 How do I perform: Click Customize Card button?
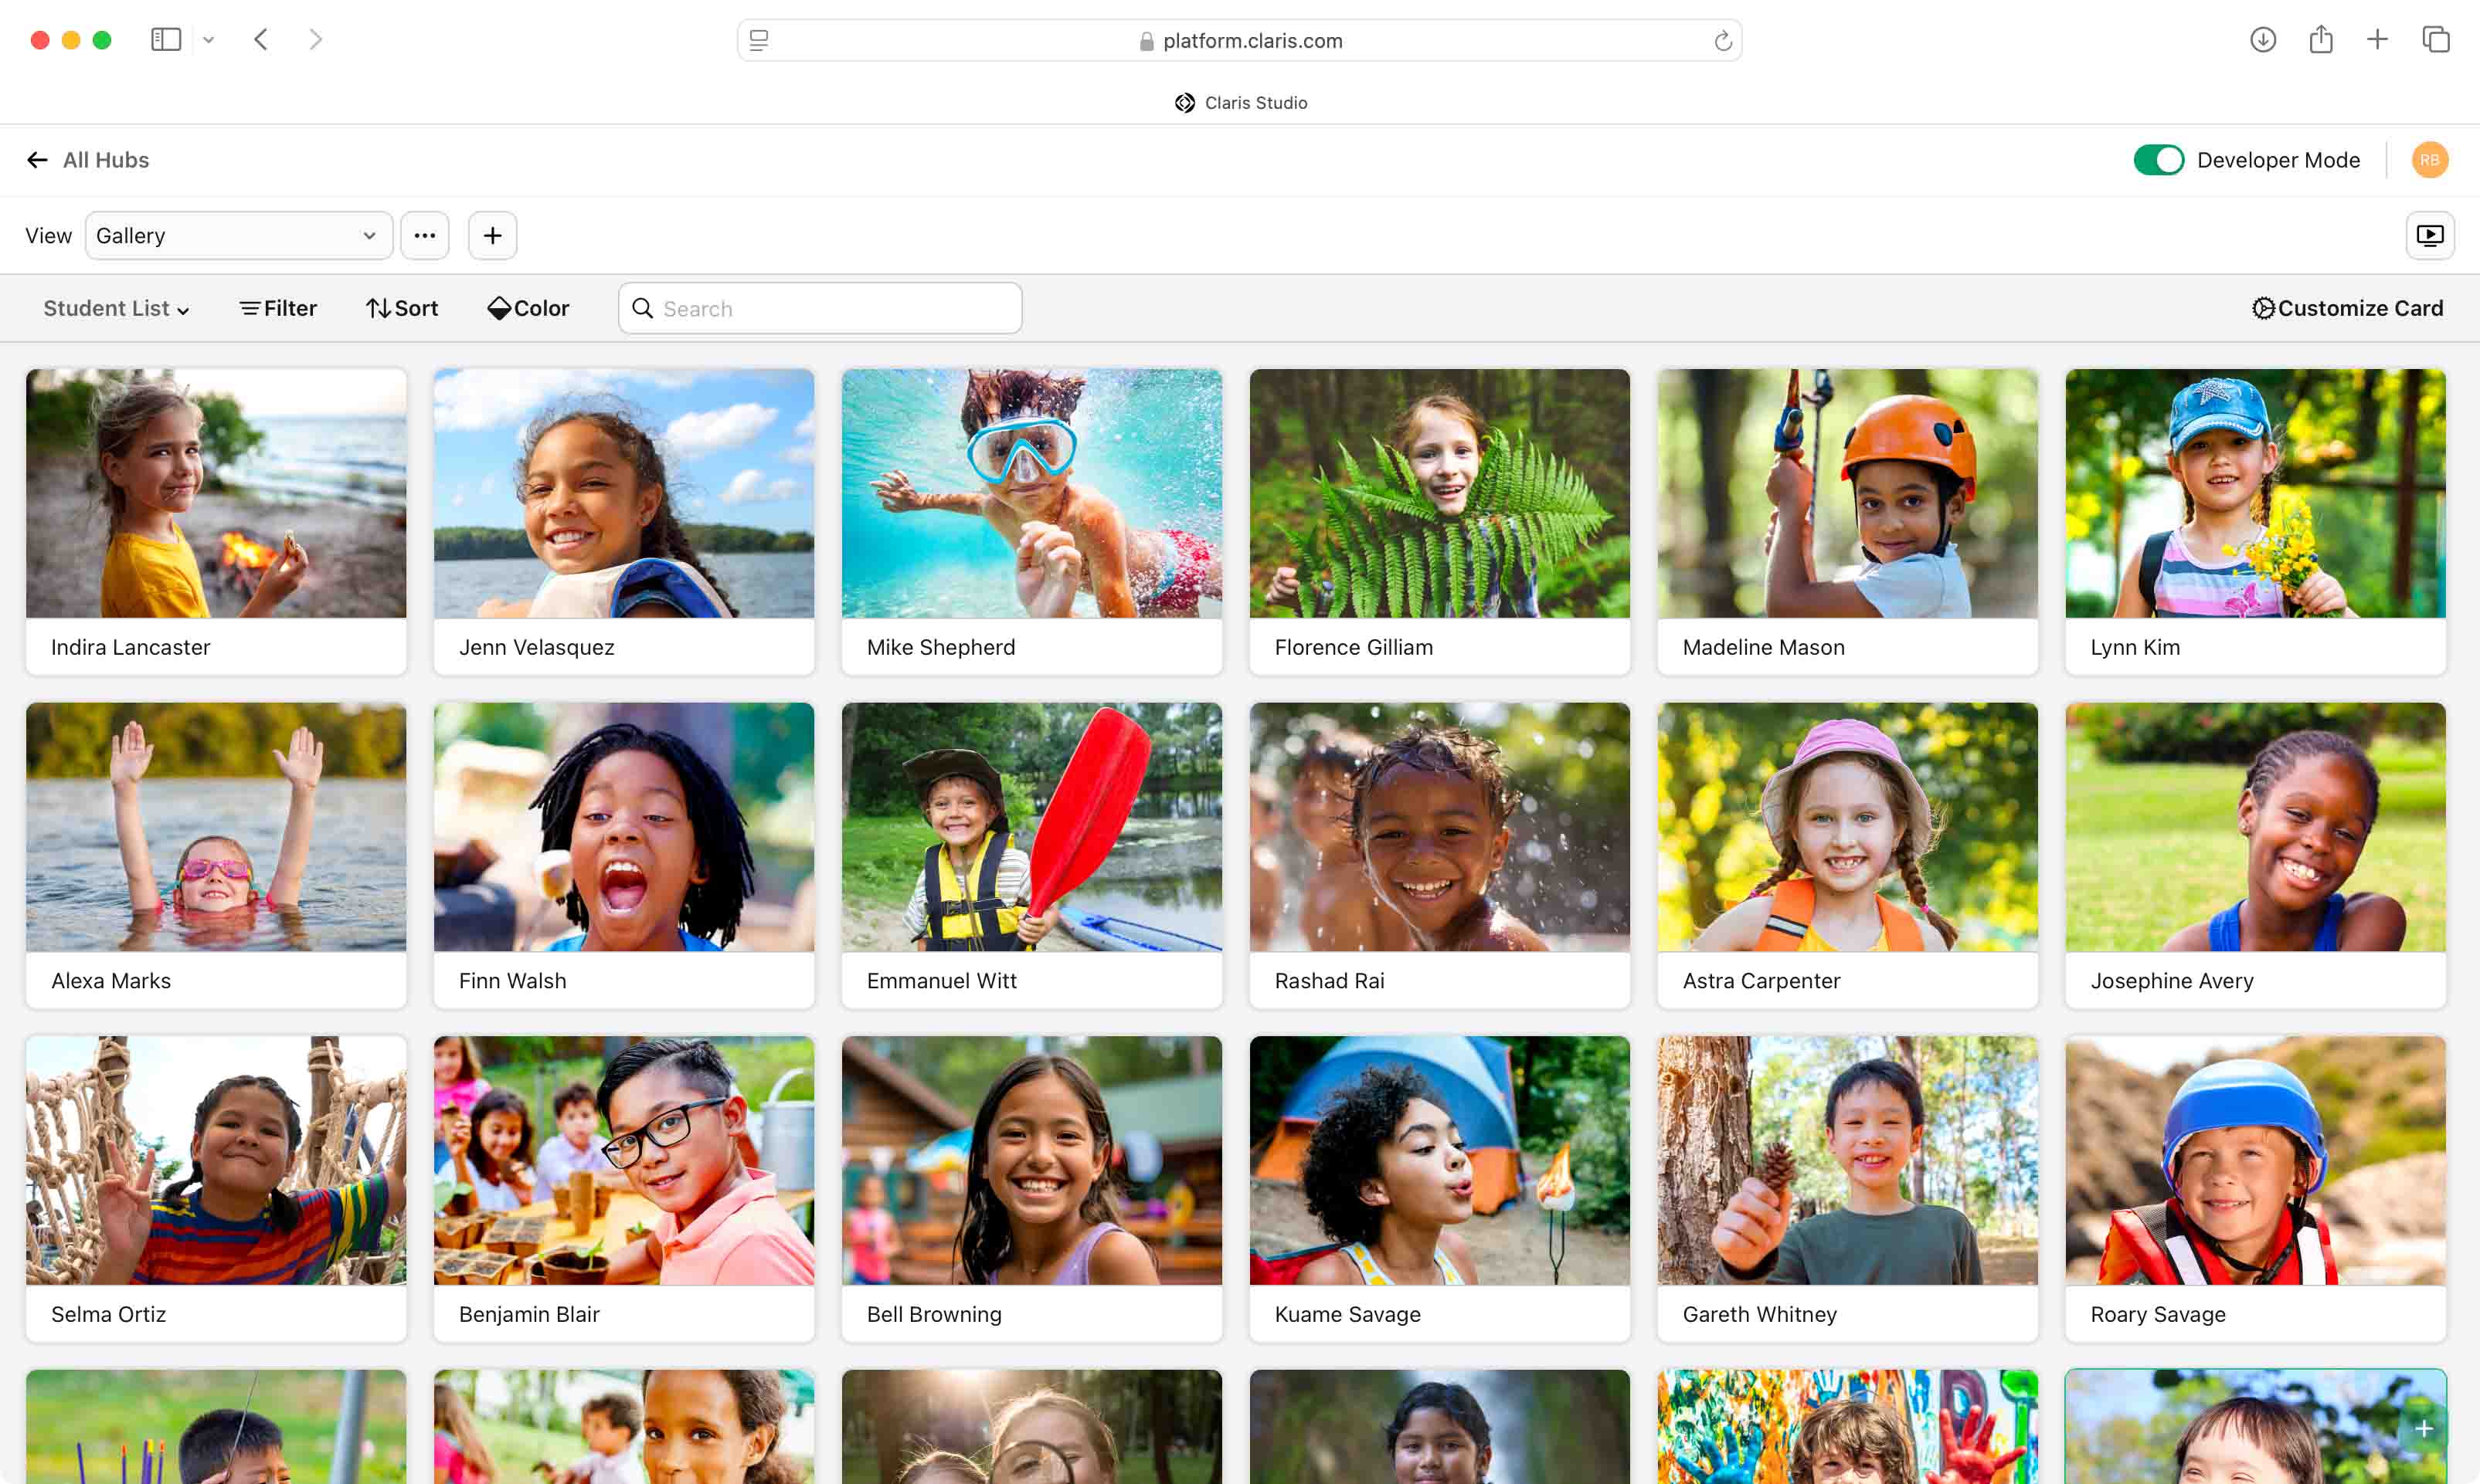tap(2347, 308)
